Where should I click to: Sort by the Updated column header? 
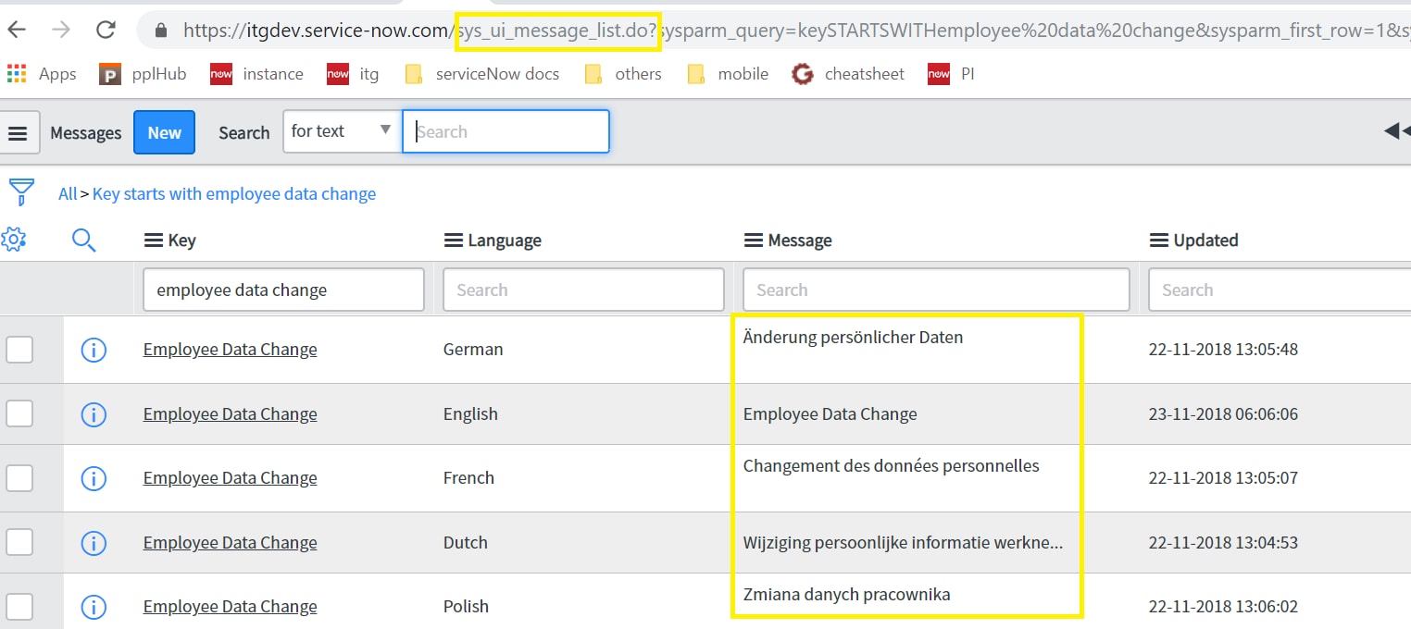click(x=1205, y=240)
